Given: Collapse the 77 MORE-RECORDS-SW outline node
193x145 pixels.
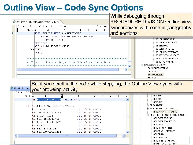Looking at the screenshot, I should tap(147, 108).
